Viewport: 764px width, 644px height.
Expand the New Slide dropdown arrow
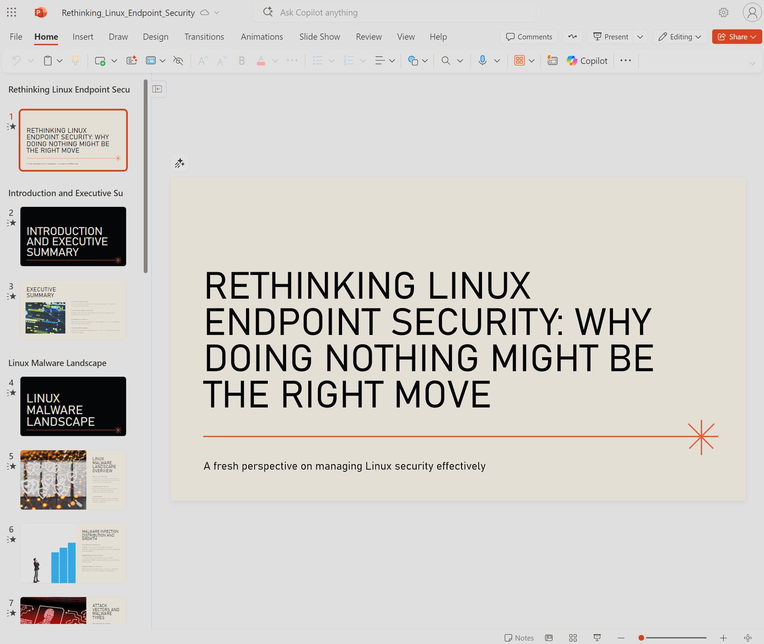click(x=114, y=61)
